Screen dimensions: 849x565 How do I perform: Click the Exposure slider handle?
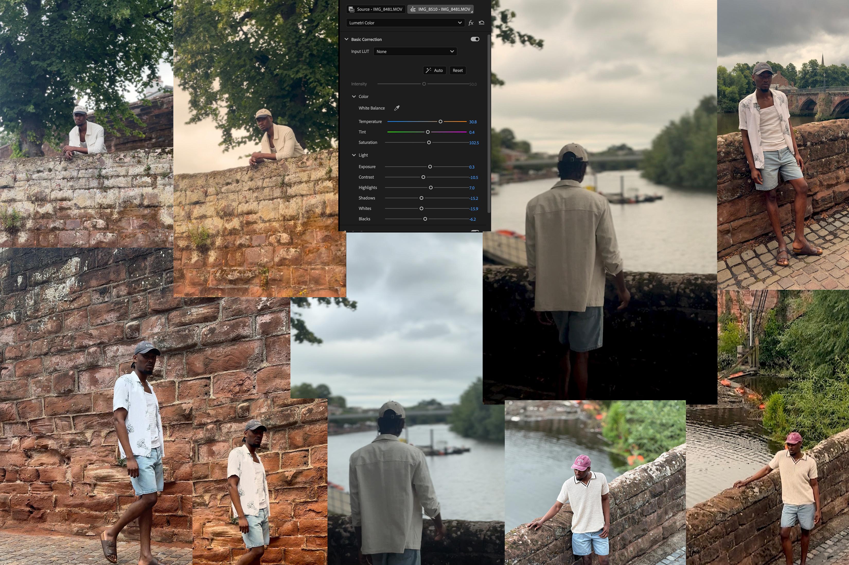tap(430, 167)
